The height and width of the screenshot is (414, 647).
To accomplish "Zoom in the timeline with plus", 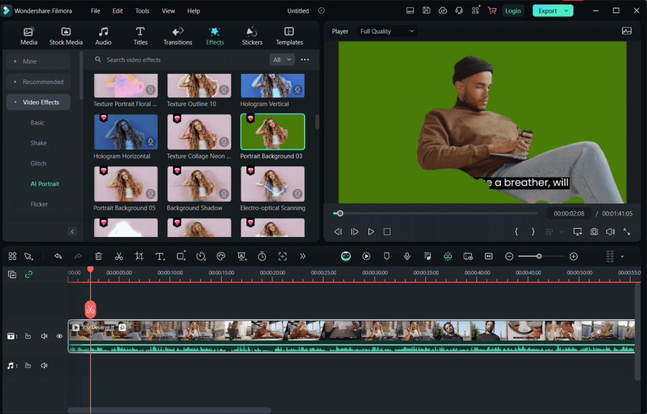I will coord(574,257).
